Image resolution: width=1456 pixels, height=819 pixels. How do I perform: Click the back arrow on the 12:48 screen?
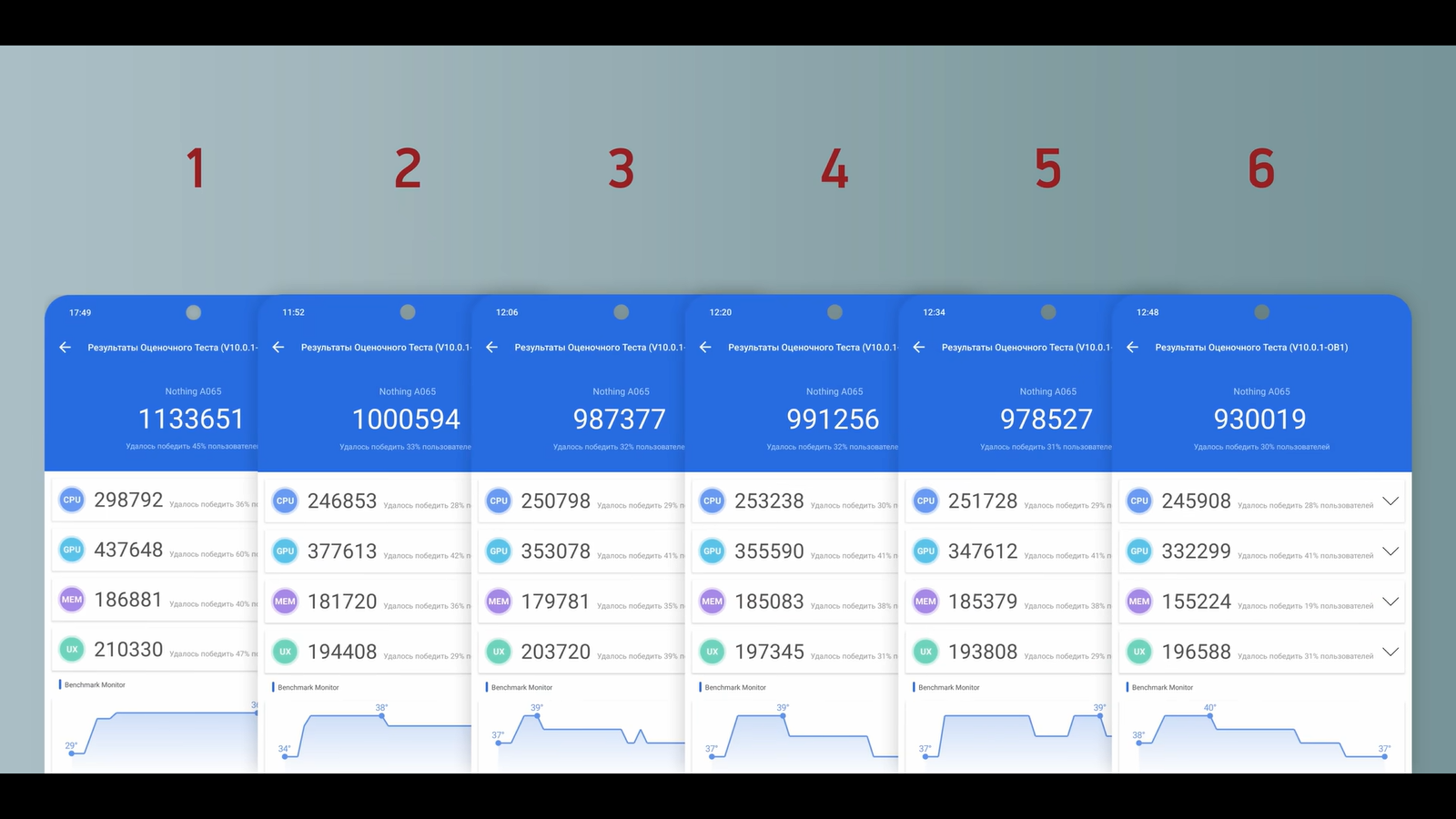[1132, 347]
